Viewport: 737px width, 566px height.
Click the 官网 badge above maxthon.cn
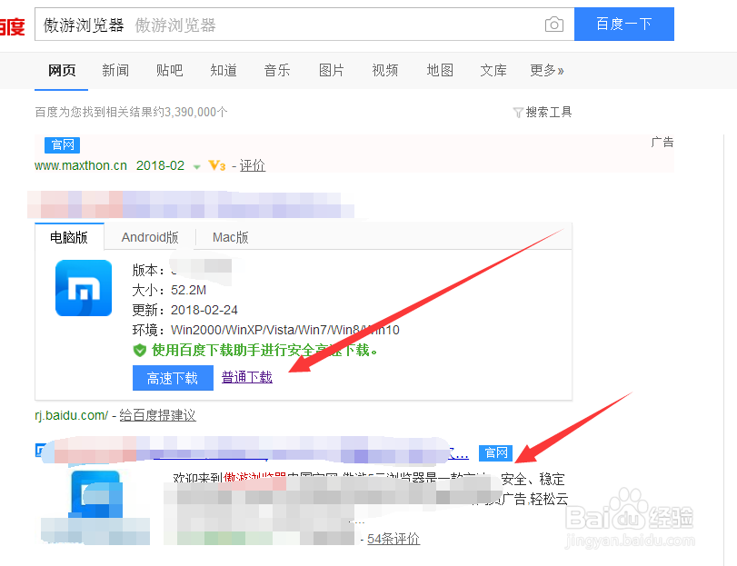click(62, 144)
